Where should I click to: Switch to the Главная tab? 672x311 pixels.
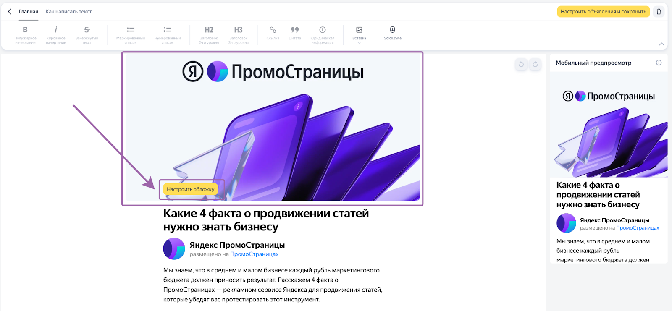(x=29, y=12)
